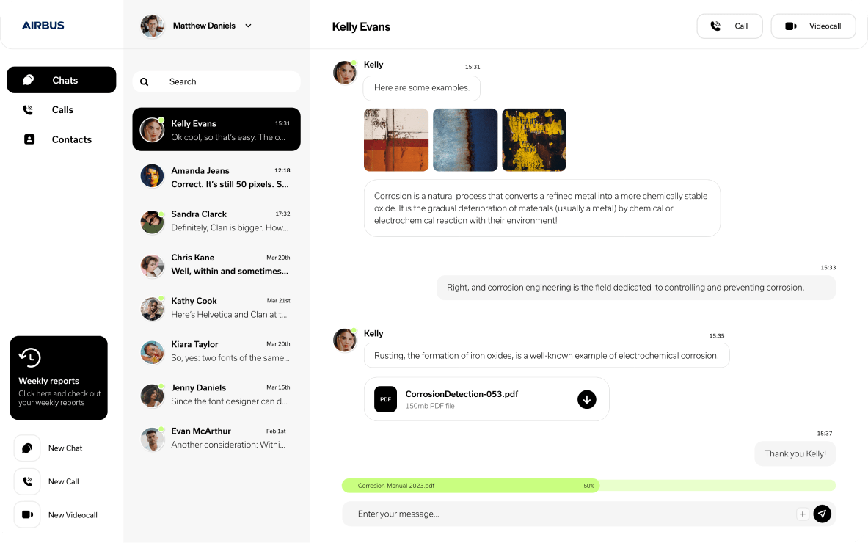
Task: Open Kathy Cook conversation
Action: click(x=216, y=307)
